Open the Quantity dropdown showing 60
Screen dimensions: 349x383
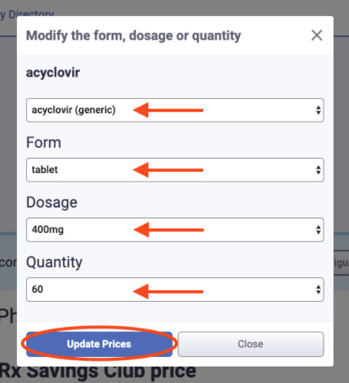tap(175, 290)
